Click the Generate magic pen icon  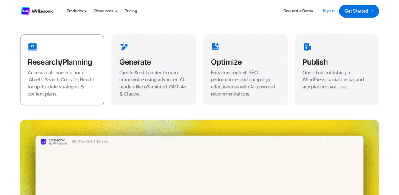pos(124,47)
